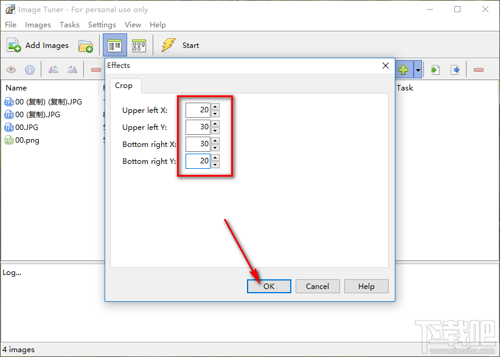This screenshot has width=500, height=357.
Task: Open the Help menu
Action: [x=158, y=25]
